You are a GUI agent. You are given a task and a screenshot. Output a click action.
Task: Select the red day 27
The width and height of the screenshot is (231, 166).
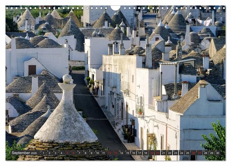click(x=200, y=153)
